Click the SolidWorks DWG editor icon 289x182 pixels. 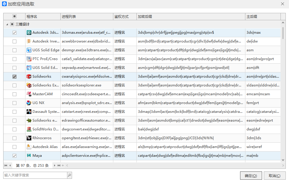click(x=29, y=129)
